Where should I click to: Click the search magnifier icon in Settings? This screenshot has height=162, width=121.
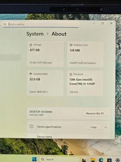click(x=5, y=24)
